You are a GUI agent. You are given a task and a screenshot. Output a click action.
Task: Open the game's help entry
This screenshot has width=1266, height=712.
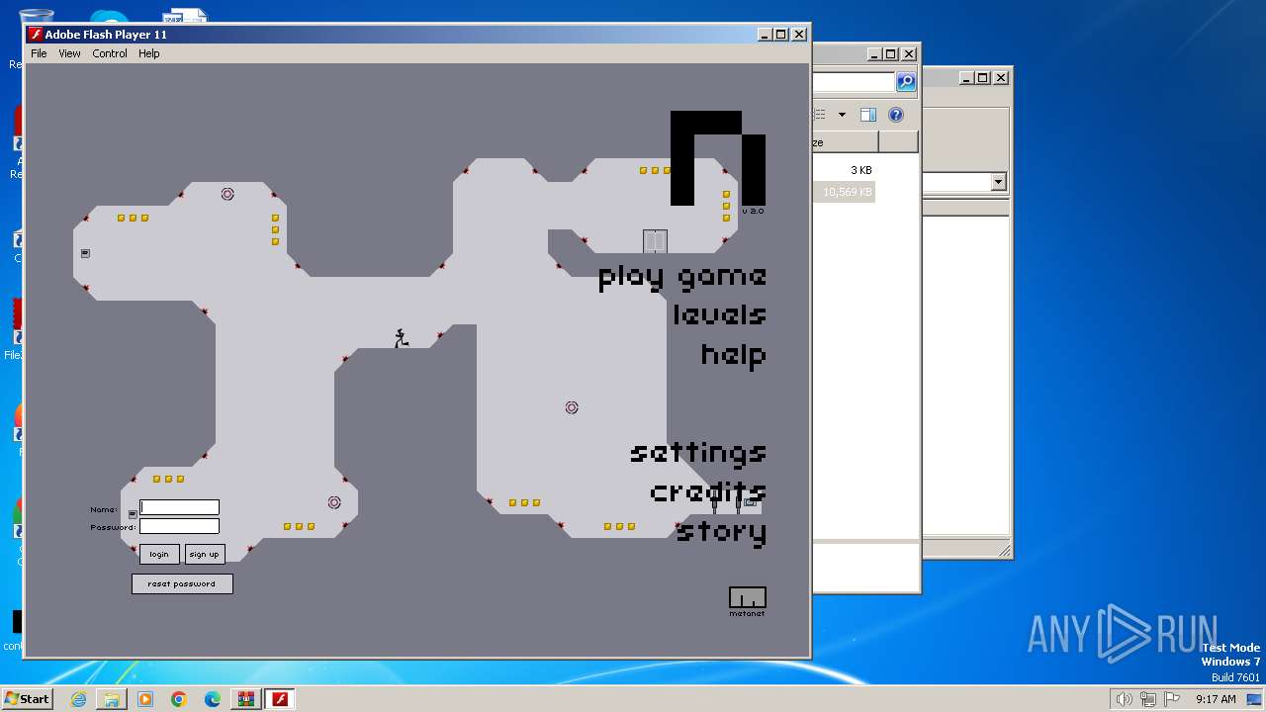click(x=733, y=354)
